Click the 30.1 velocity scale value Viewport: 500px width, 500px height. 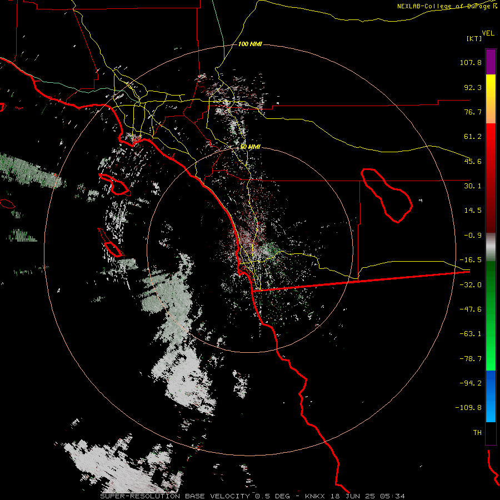click(x=473, y=186)
